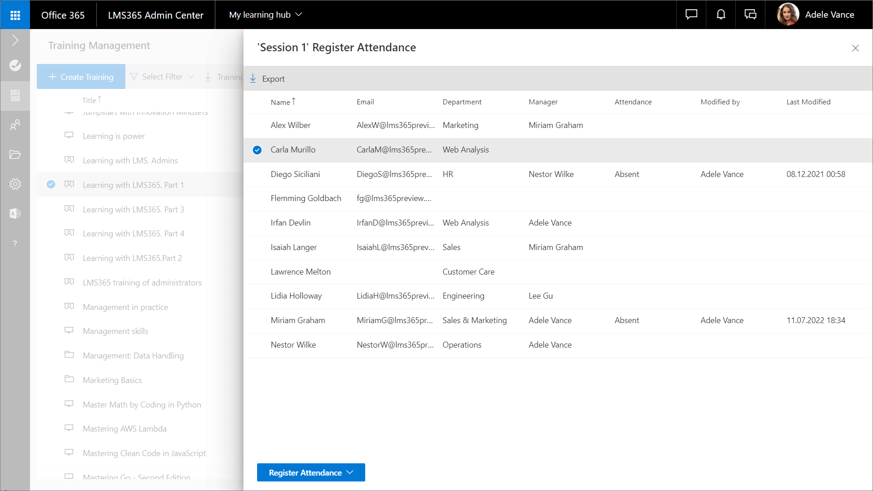Expand the My learning hub menu
This screenshot has width=873, height=491.
[265, 15]
